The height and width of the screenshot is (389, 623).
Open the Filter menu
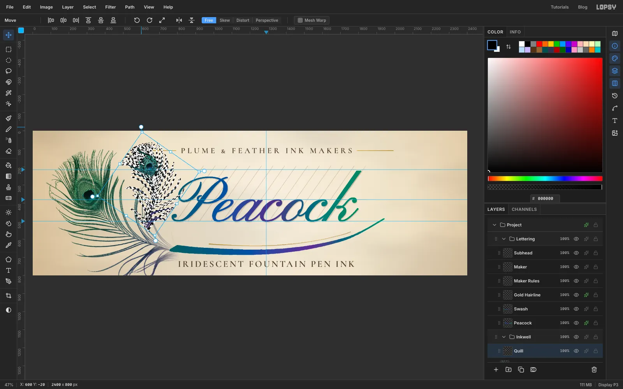pos(111,7)
